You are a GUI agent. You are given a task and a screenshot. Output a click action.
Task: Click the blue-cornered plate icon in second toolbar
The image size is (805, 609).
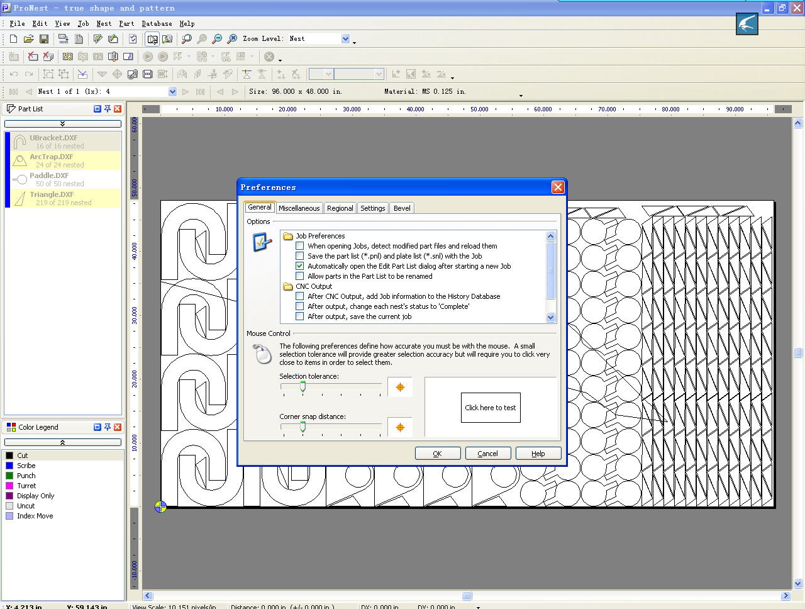[x=128, y=57]
